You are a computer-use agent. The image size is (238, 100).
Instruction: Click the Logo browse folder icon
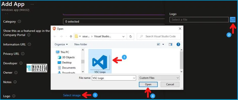tap(233, 19)
